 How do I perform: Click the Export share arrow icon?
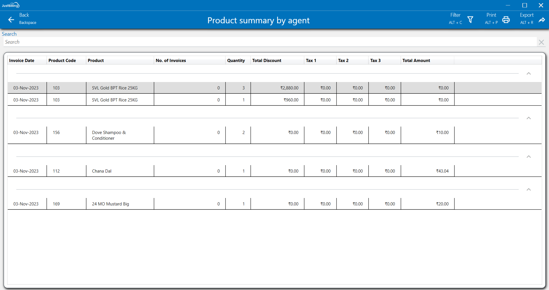[x=542, y=19]
